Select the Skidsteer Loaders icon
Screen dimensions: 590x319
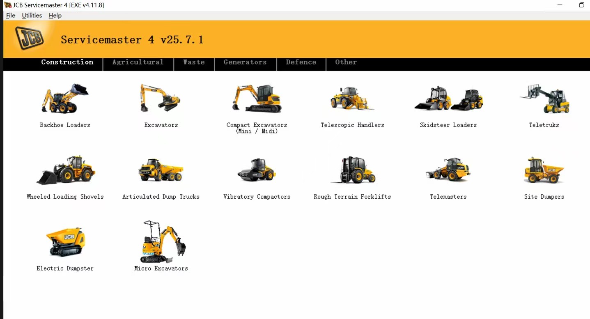(448, 99)
